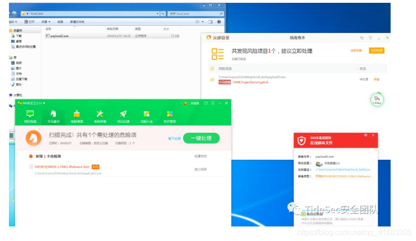The width and height of the screenshot is (416, 241).
Task: Click search magnifier icon in Explorer
Action: [x=221, y=14]
